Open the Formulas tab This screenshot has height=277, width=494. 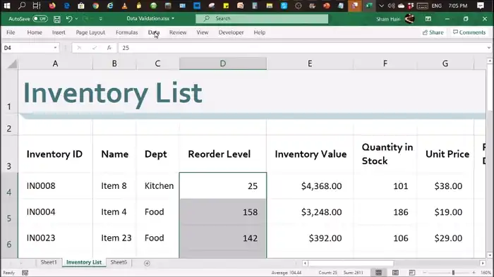[126, 32]
